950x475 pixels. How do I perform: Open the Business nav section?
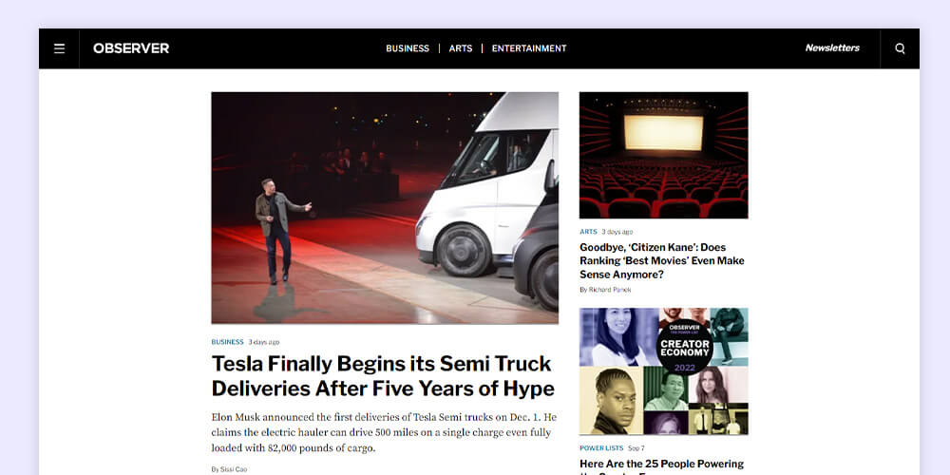(x=408, y=48)
